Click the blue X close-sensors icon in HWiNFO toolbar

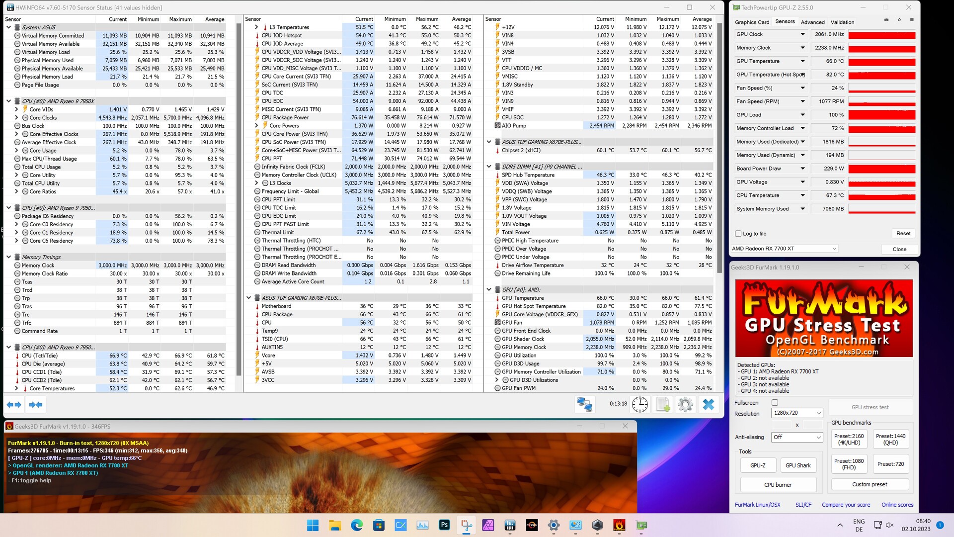click(x=709, y=404)
